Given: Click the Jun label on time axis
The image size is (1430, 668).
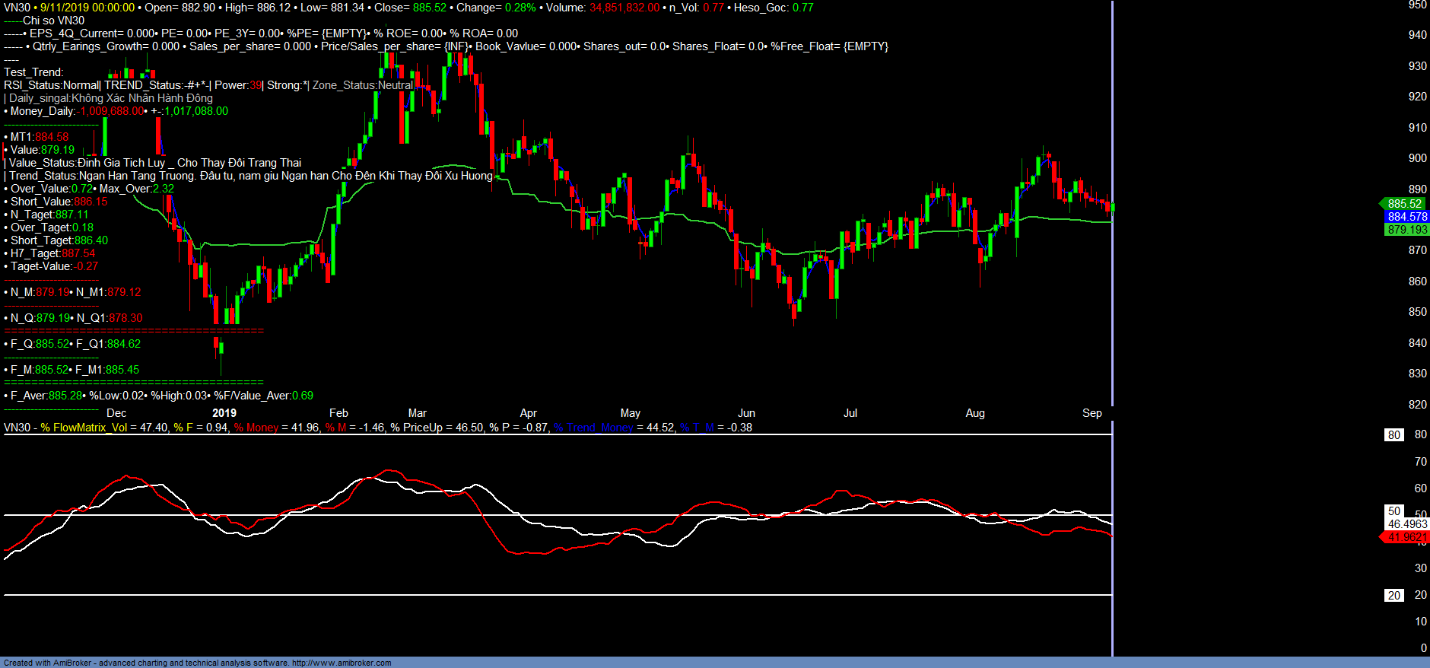Looking at the screenshot, I should point(746,413).
